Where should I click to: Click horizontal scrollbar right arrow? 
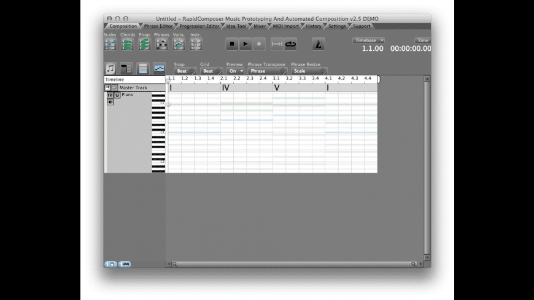(x=420, y=264)
